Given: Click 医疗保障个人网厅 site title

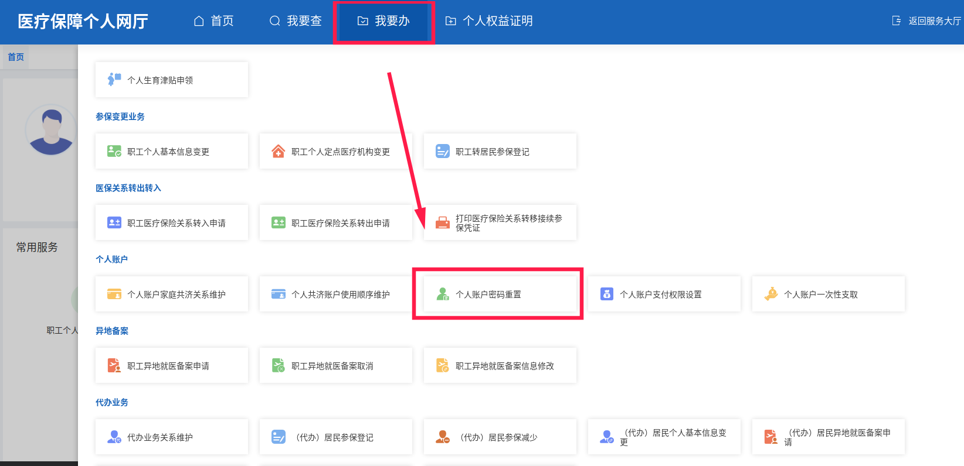Looking at the screenshot, I should click(83, 21).
